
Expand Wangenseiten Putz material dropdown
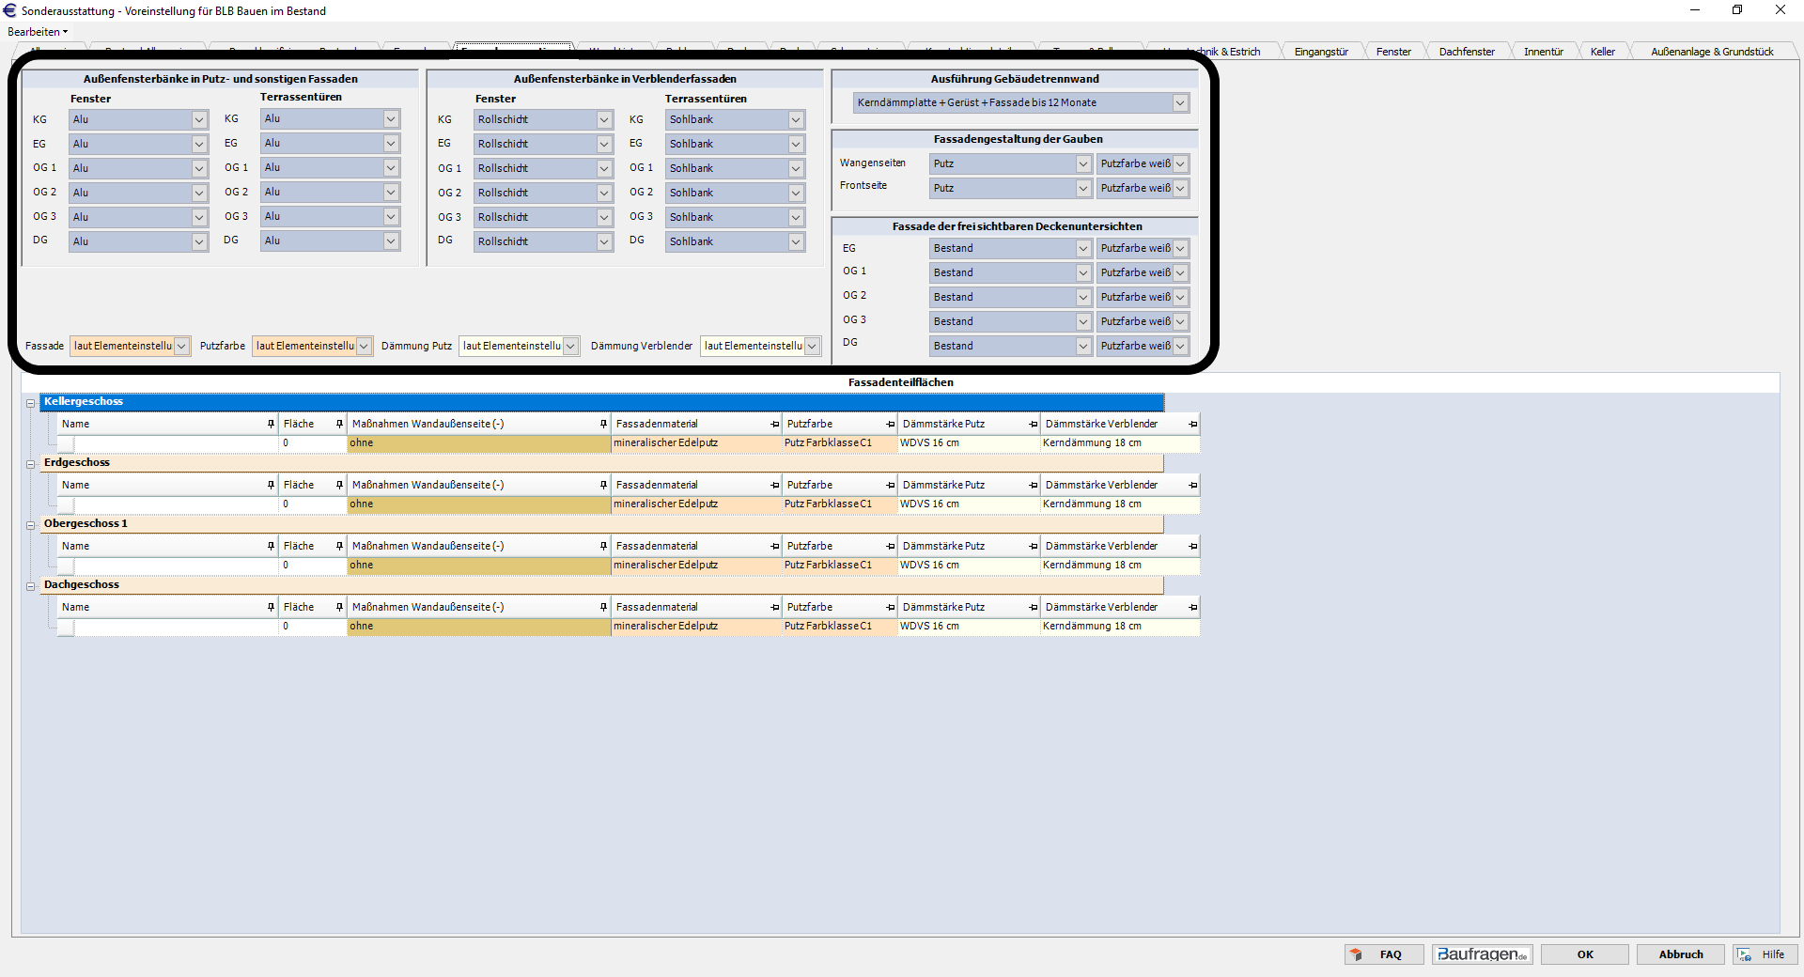[1082, 164]
